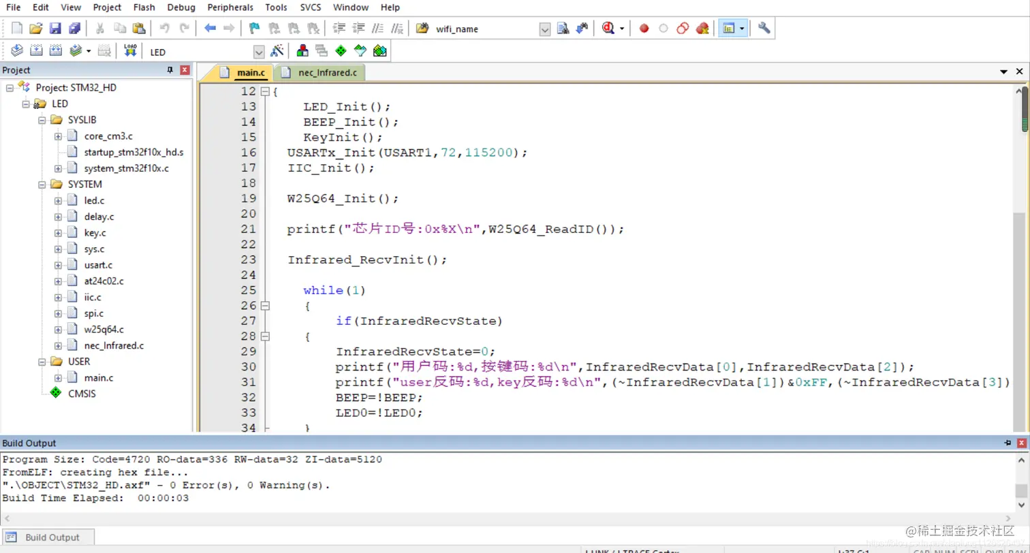Collapse the SYSTEM folder in project tree

(x=42, y=185)
